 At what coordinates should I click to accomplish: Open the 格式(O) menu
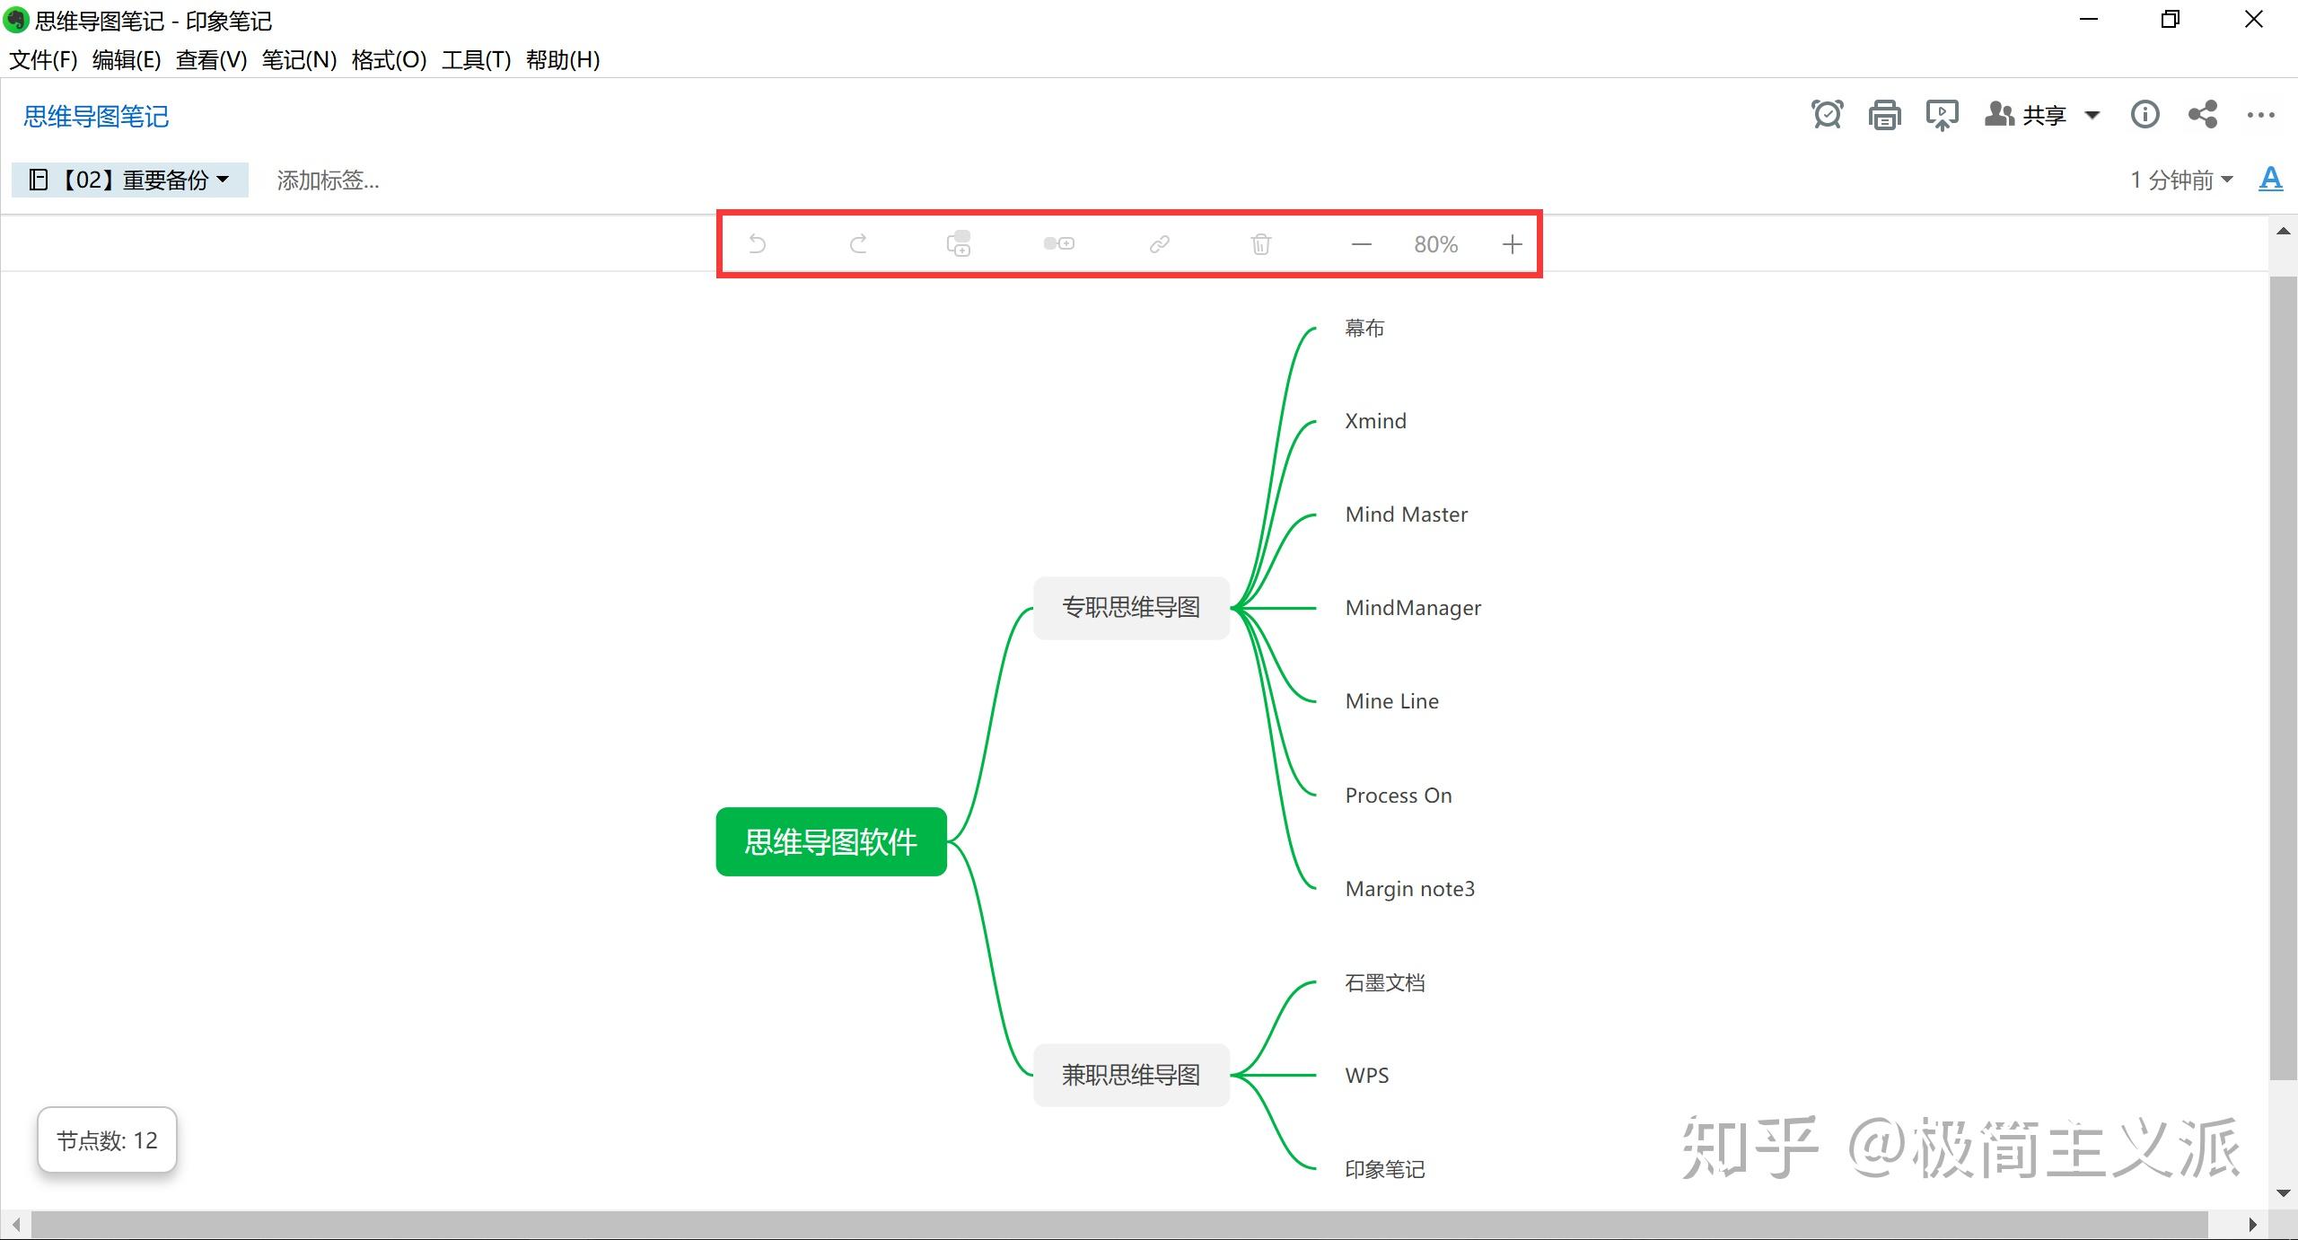[x=389, y=60]
